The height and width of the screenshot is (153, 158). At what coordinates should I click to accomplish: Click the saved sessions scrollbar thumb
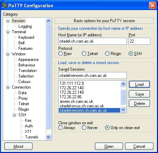pos(123,97)
